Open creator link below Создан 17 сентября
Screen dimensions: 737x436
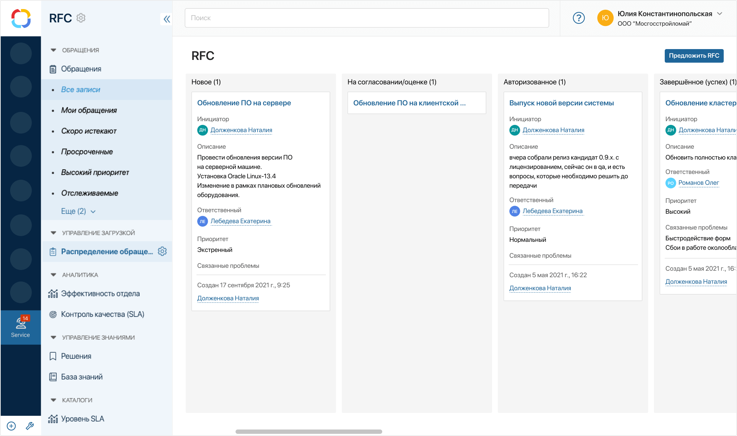point(228,298)
